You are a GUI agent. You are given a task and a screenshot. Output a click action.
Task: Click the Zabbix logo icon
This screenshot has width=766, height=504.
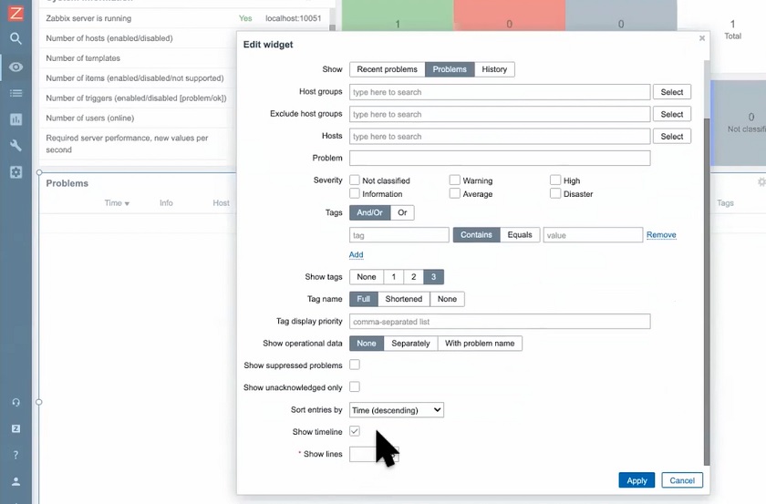pyautogui.click(x=16, y=12)
